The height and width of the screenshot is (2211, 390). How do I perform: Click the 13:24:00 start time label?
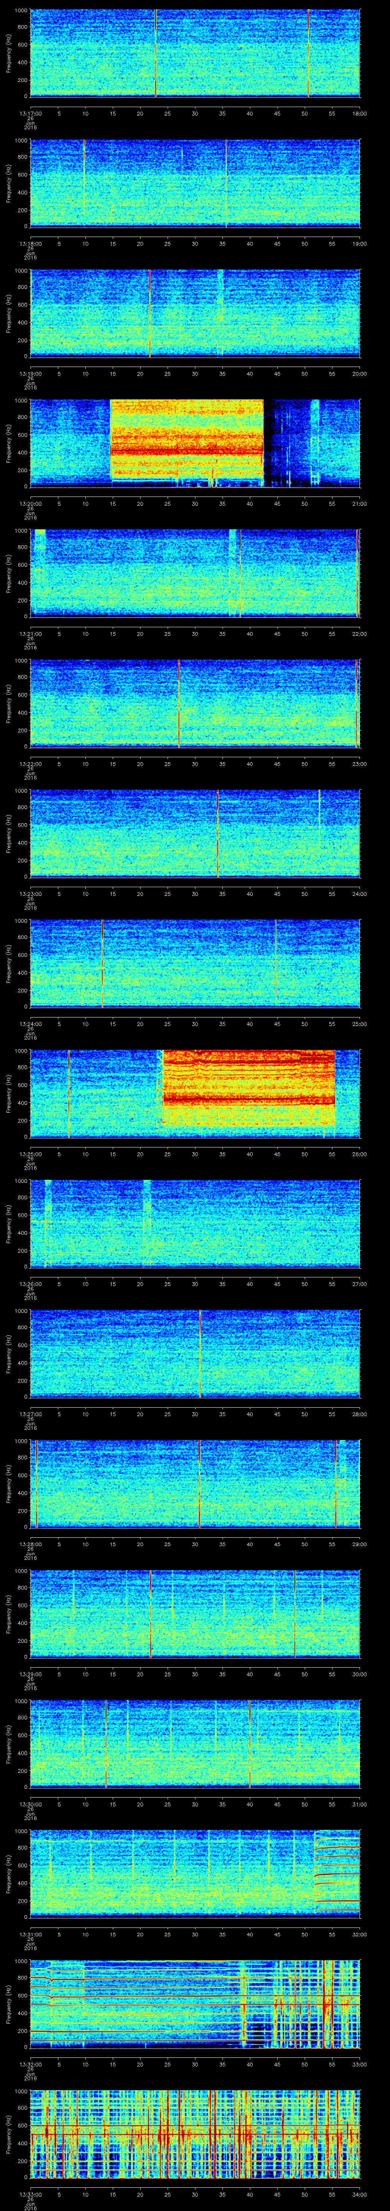[x=30, y=1023]
